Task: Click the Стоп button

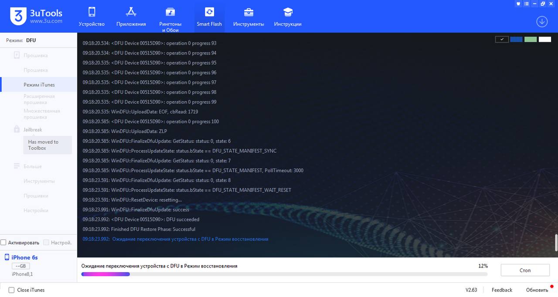Action: point(525,270)
